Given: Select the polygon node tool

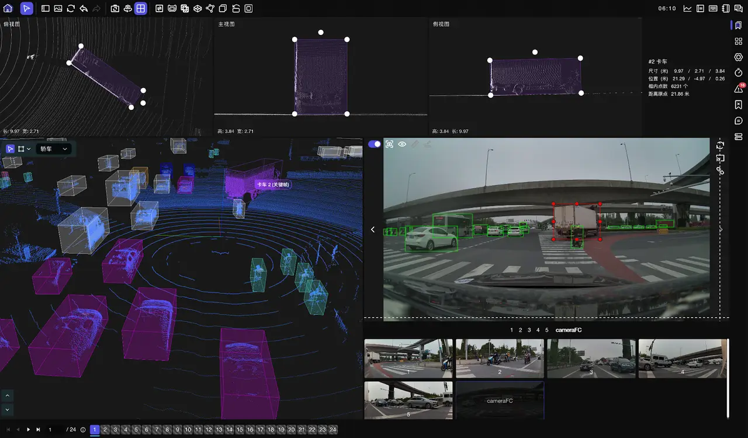Looking at the screenshot, I should 210,9.
